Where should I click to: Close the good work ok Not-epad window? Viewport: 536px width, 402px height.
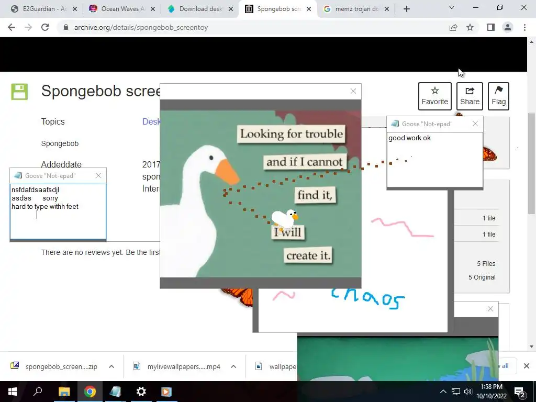pyautogui.click(x=475, y=124)
